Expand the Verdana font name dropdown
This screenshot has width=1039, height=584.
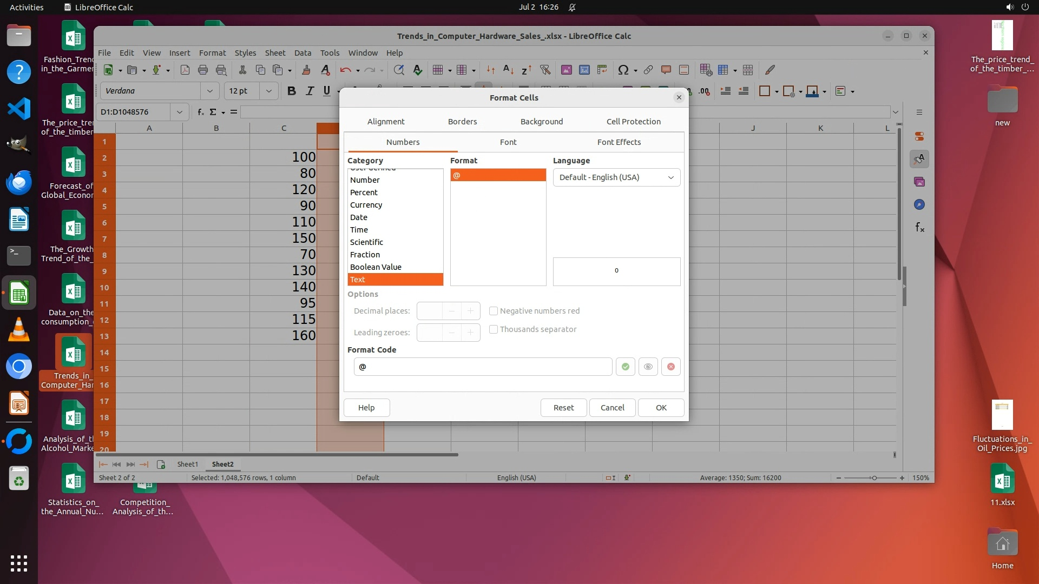pos(209,91)
